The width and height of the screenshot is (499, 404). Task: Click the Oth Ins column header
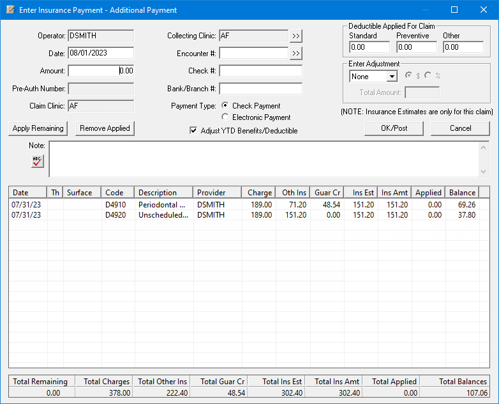tap(293, 193)
